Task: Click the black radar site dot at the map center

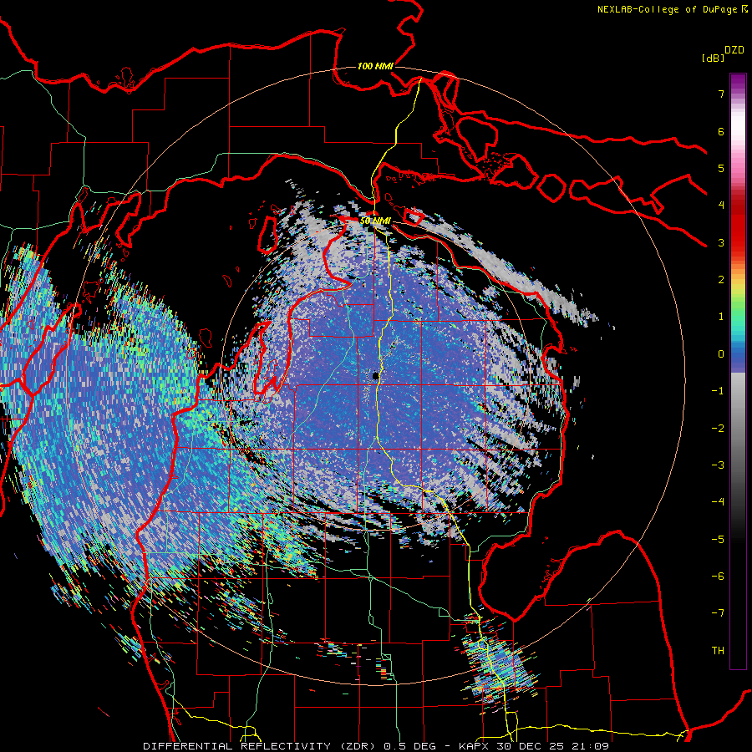Action: (x=376, y=377)
